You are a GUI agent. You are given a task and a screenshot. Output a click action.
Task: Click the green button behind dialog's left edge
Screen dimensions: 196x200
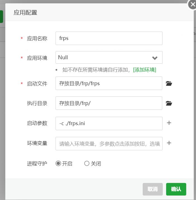1,17
